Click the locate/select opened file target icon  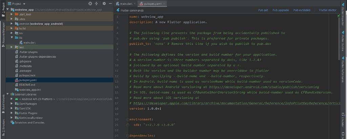(90, 3)
